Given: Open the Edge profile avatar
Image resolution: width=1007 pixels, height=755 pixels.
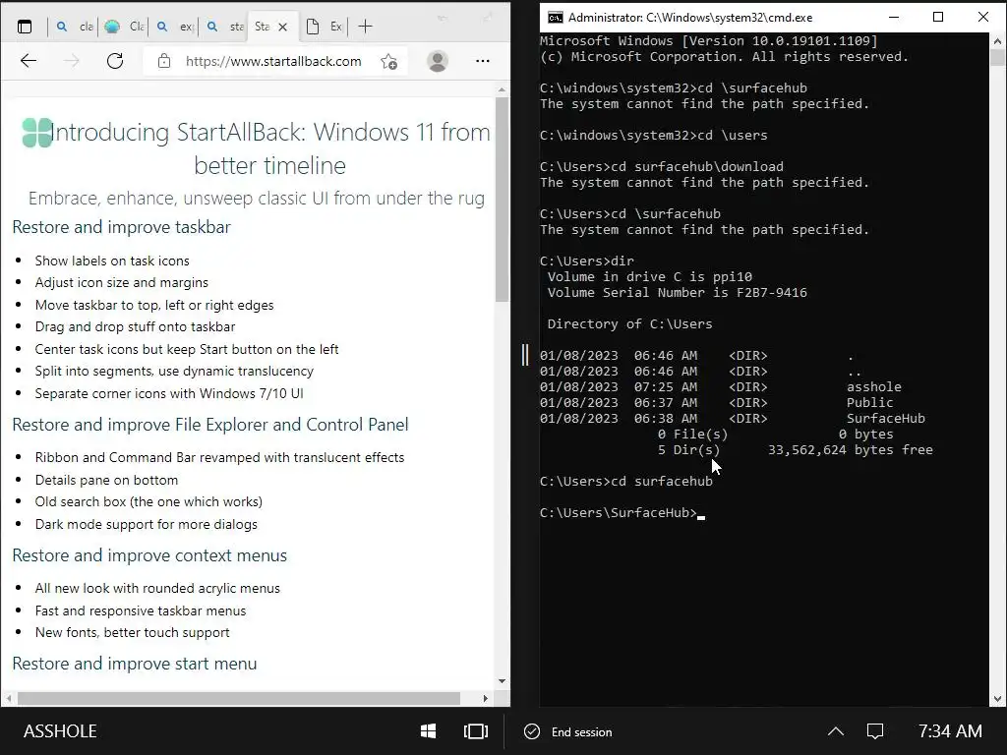Looking at the screenshot, I should point(438,61).
